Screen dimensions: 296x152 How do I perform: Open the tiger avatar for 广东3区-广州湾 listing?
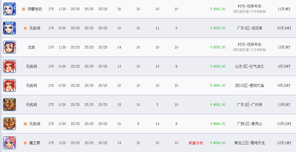point(9,105)
